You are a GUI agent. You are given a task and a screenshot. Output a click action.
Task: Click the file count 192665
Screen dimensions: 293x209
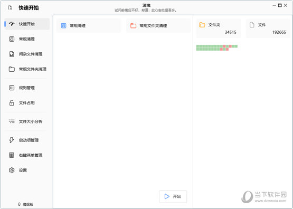pyautogui.click(x=279, y=32)
